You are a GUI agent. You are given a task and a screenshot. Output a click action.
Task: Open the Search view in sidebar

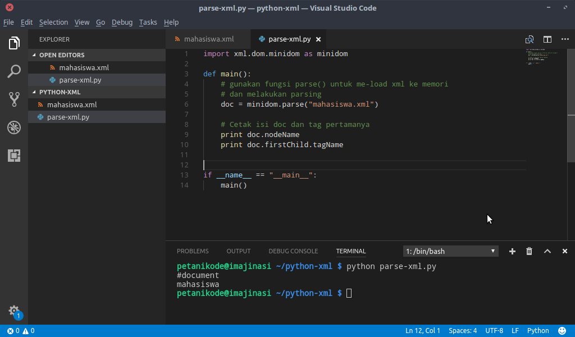tap(14, 71)
